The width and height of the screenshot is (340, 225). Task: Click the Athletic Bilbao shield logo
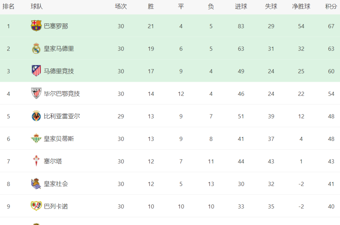pyautogui.click(x=36, y=93)
